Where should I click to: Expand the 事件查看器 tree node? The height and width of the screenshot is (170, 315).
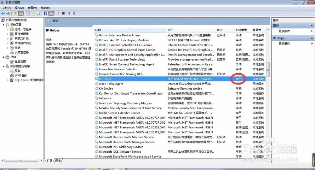pos(8,34)
